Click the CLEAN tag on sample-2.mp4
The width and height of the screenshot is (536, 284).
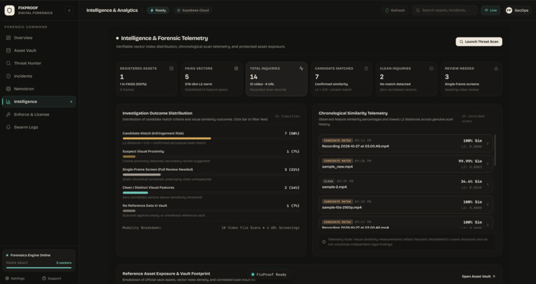[x=328, y=182]
